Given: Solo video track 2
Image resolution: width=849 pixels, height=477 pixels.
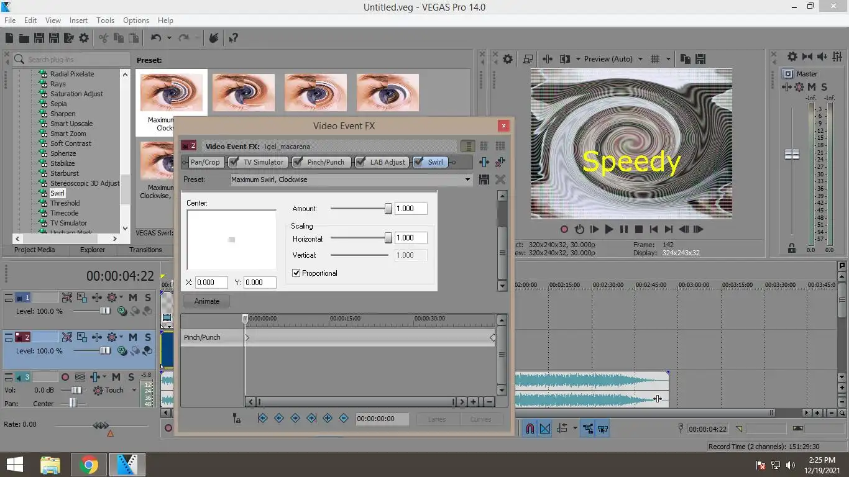Looking at the screenshot, I should (148, 337).
